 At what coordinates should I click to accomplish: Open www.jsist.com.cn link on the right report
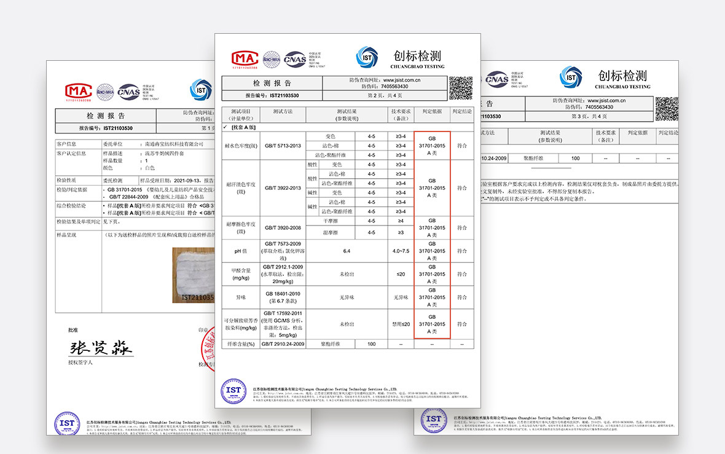point(606,100)
